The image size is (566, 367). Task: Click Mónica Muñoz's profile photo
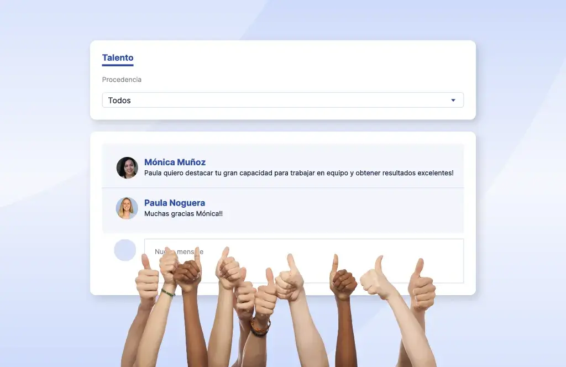[x=127, y=167]
